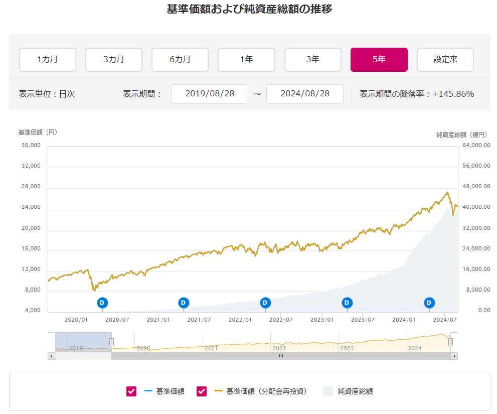The image size is (497, 414).
Task: Click the left range handle of the navigator
Action: coord(111,342)
